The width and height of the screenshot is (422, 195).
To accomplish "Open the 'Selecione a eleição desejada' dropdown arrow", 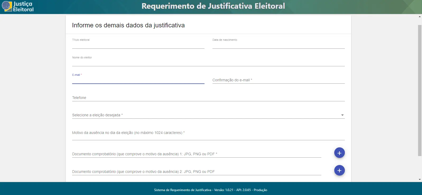I will (342, 115).
